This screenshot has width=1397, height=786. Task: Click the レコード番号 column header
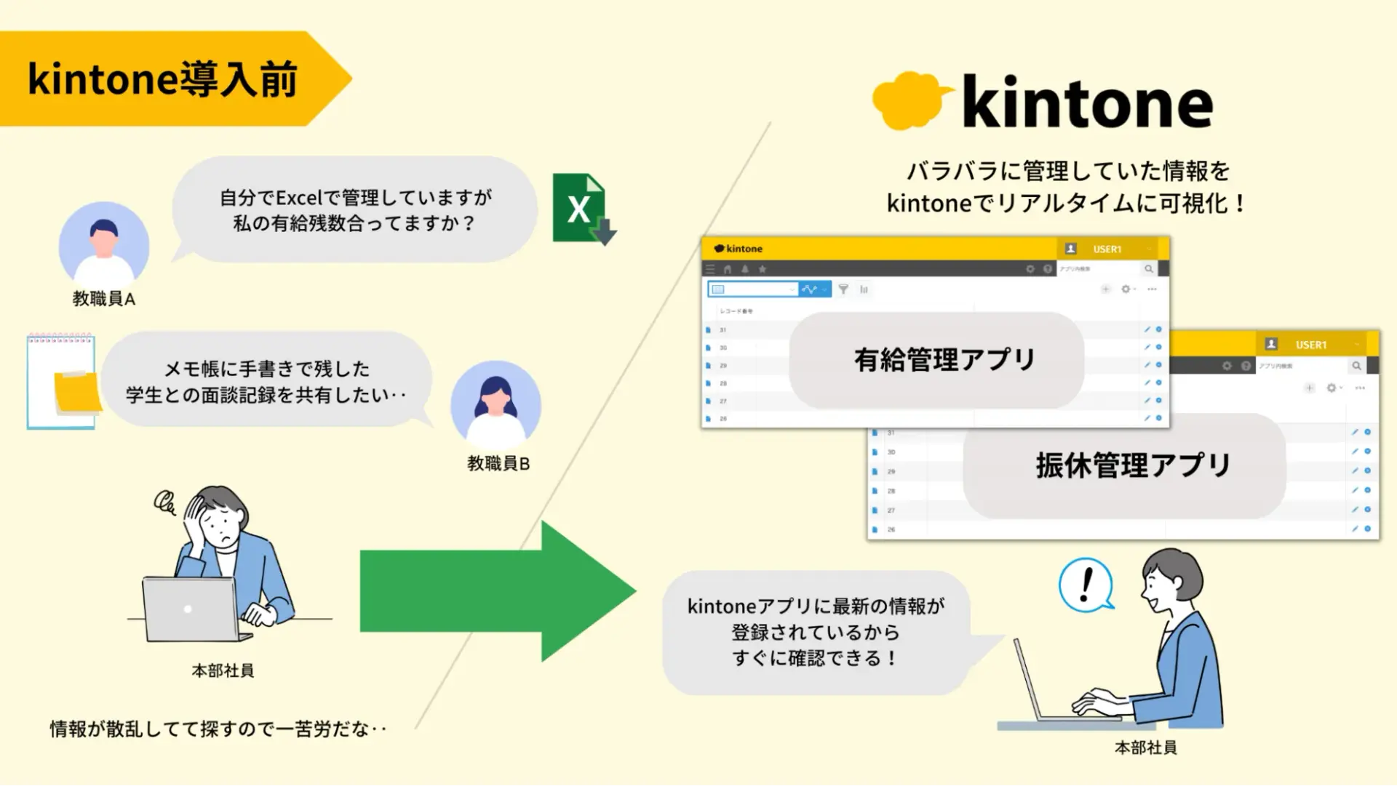coord(736,310)
